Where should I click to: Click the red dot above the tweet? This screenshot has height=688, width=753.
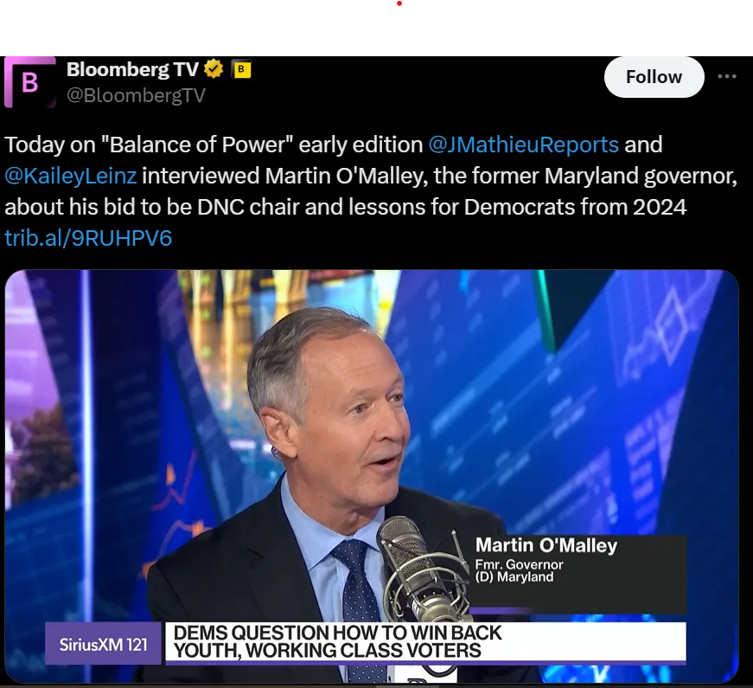pyautogui.click(x=399, y=3)
